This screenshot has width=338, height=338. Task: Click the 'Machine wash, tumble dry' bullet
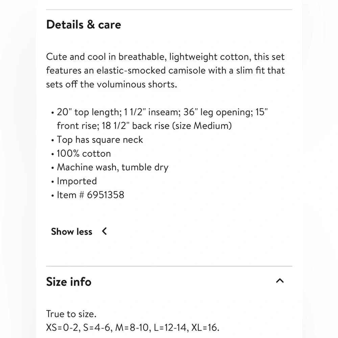click(113, 167)
